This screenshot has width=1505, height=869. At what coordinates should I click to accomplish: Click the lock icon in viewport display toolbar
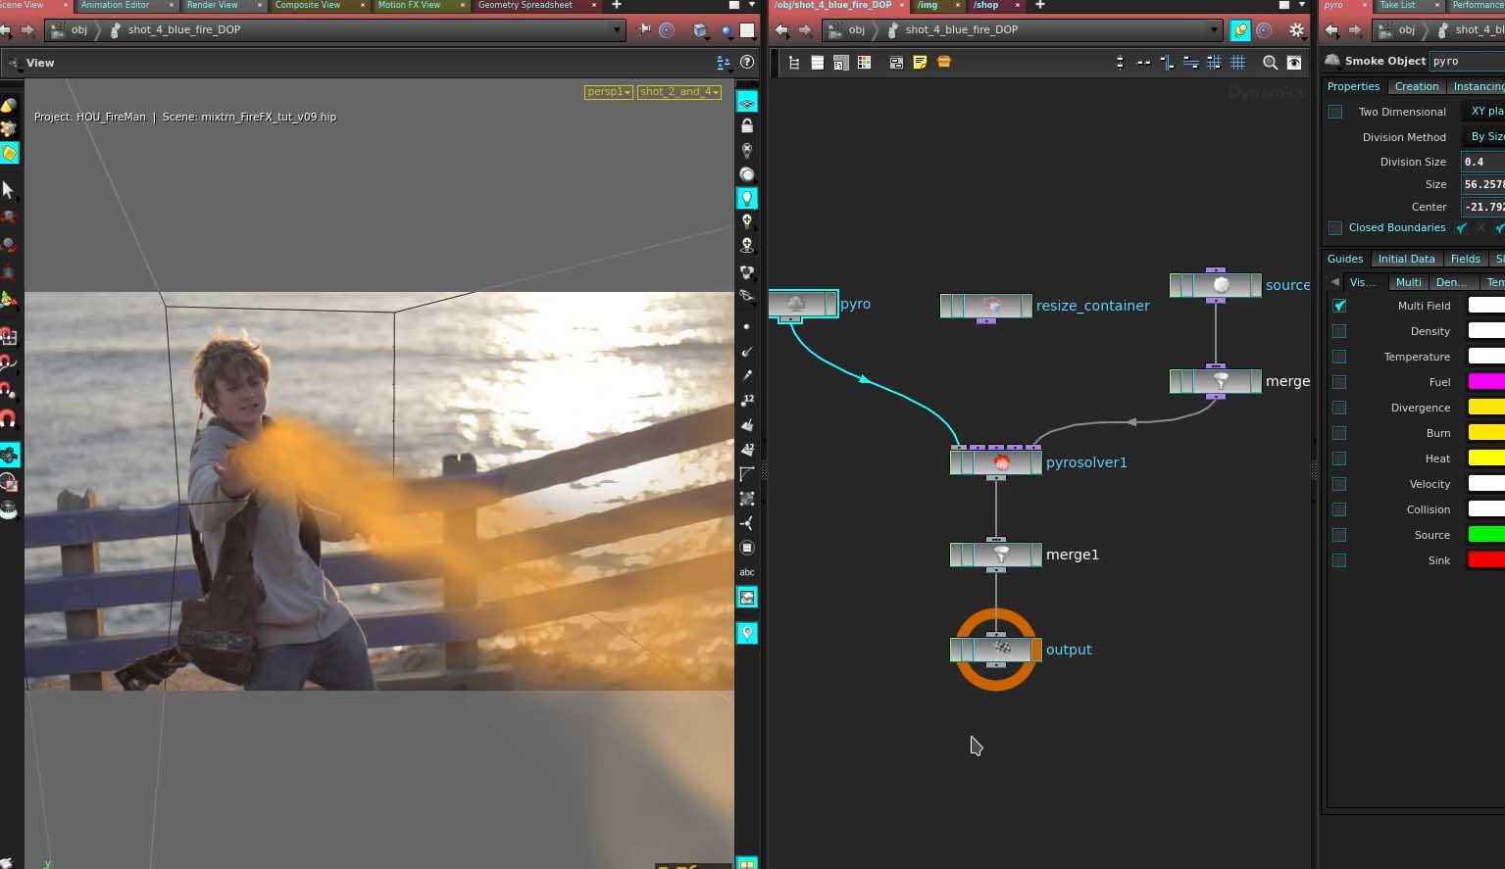click(x=747, y=126)
